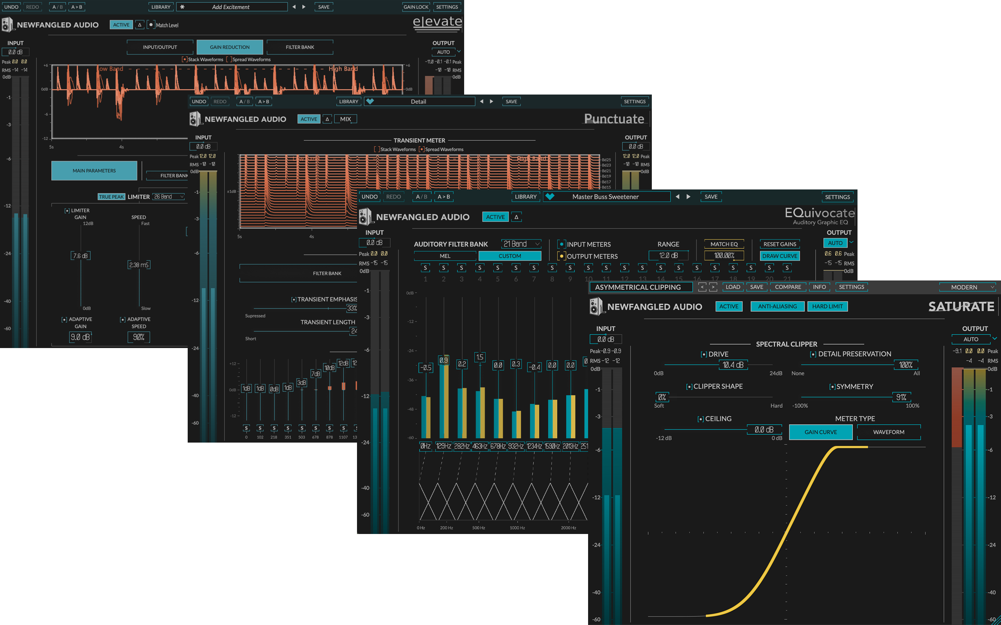
Task: Open Add Excitement preset menu in Elevate
Action: point(231,7)
